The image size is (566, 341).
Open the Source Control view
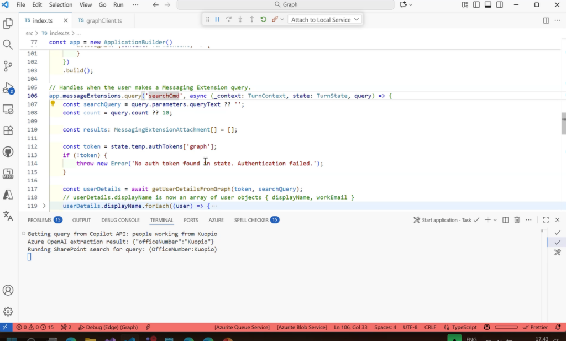tap(8, 66)
